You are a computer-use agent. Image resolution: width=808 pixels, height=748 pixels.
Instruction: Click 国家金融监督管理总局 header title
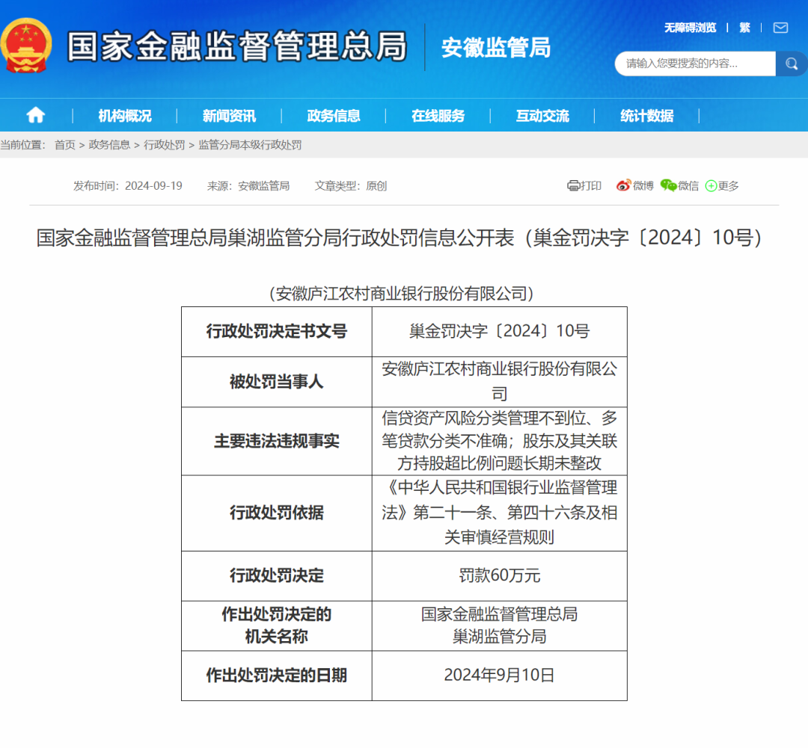(237, 46)
